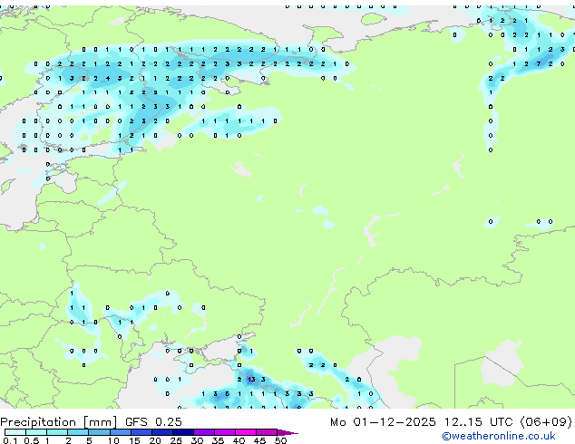
Task: Click the 0.5 to 1 mm legend swatch
Action: [x=36, y=432]
